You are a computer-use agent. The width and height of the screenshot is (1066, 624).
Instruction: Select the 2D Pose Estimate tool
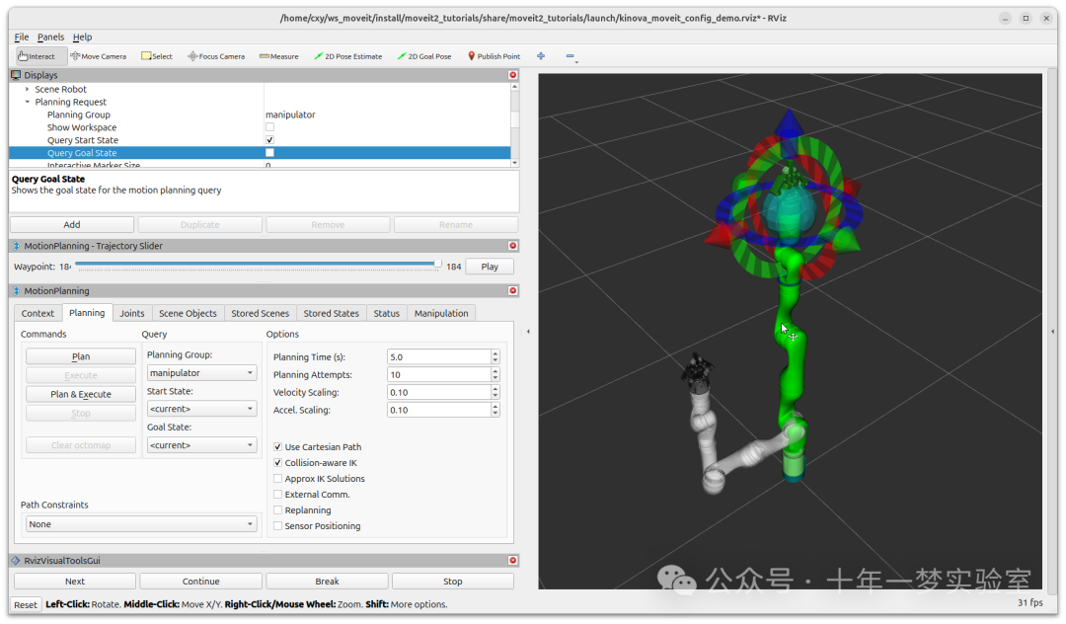pos(348,56)
